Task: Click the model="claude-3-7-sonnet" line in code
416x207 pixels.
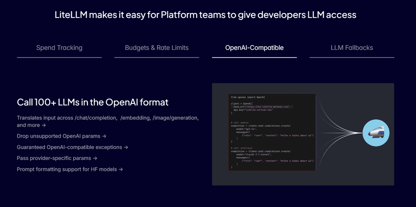Action: point(253,155)
